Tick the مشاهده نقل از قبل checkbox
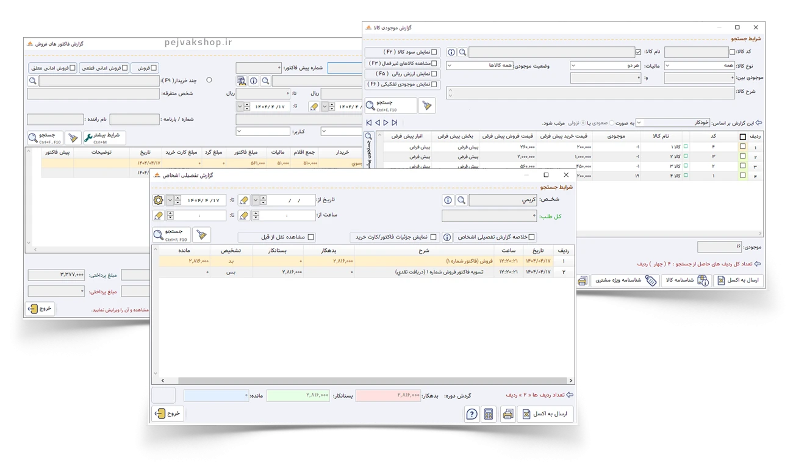Viewport: 793px width, 466px height. pos(311,237)
